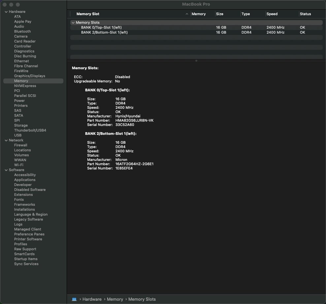Collapse the Network section in sidebar
Screen dimensions: 326x304
point(6,140)
